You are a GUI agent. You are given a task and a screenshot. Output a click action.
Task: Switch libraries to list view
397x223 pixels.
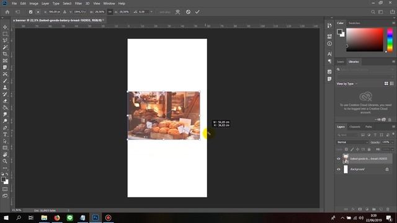click(392, 84)
